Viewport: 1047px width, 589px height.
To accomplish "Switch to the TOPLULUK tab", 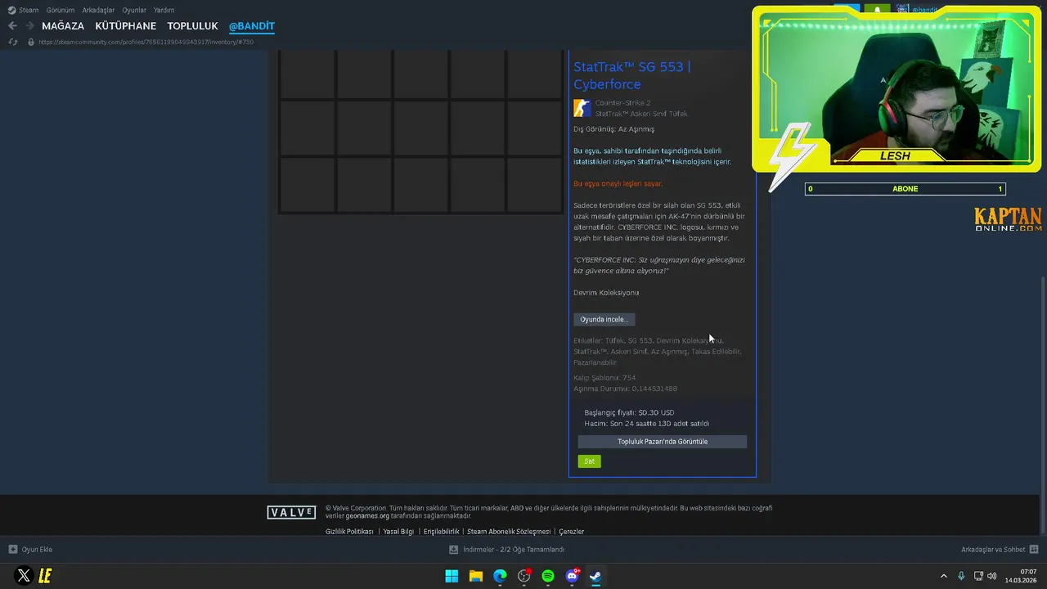I will click(x=192, y=26).
